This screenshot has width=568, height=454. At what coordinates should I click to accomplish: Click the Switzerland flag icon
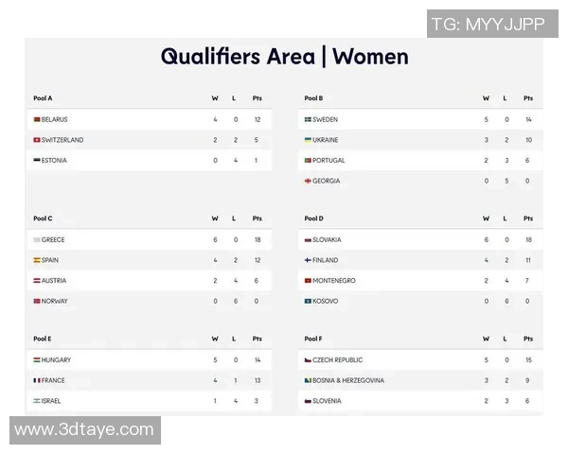[37, 140]
